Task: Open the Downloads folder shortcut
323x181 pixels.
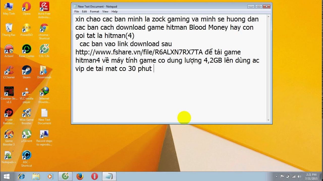Action: click(x=44, y=72)
